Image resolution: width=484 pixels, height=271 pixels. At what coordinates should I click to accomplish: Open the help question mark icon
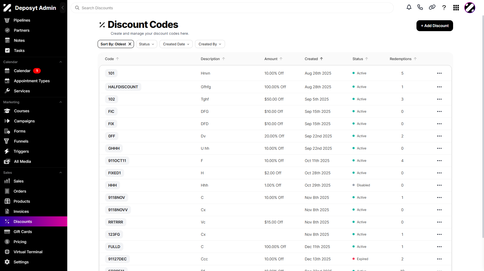pyautogui.click(x=444, y=8)
